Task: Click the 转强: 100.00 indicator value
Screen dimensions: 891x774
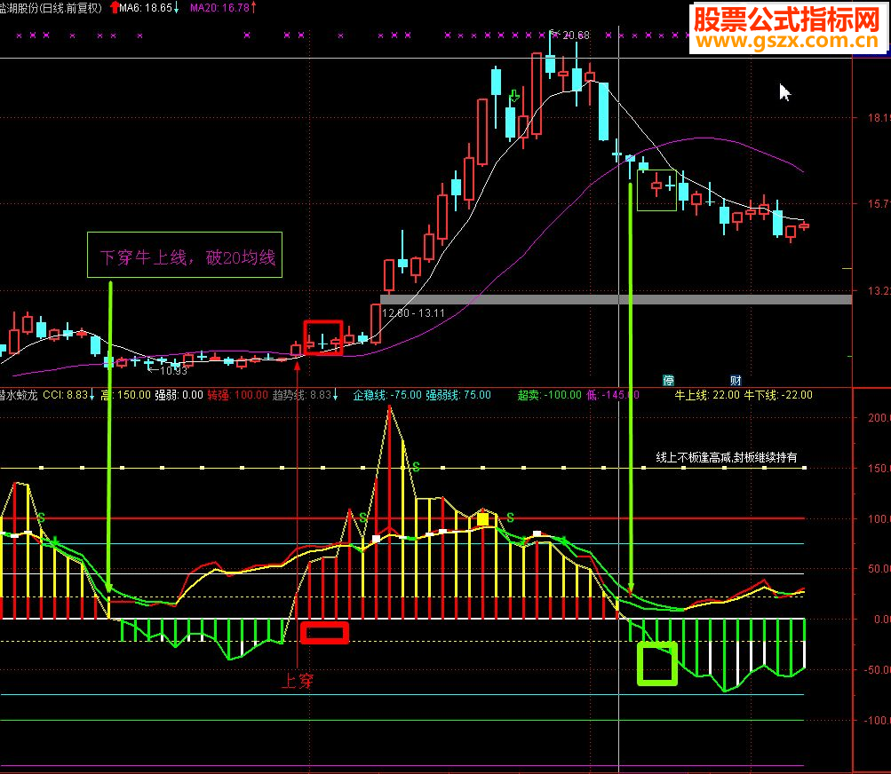Action: pos(237,395)
